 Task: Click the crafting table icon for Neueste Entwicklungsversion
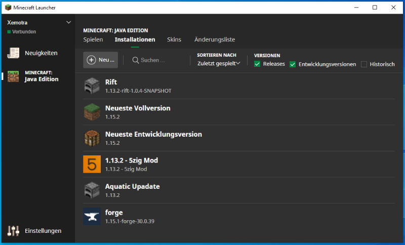coord(92,138)
